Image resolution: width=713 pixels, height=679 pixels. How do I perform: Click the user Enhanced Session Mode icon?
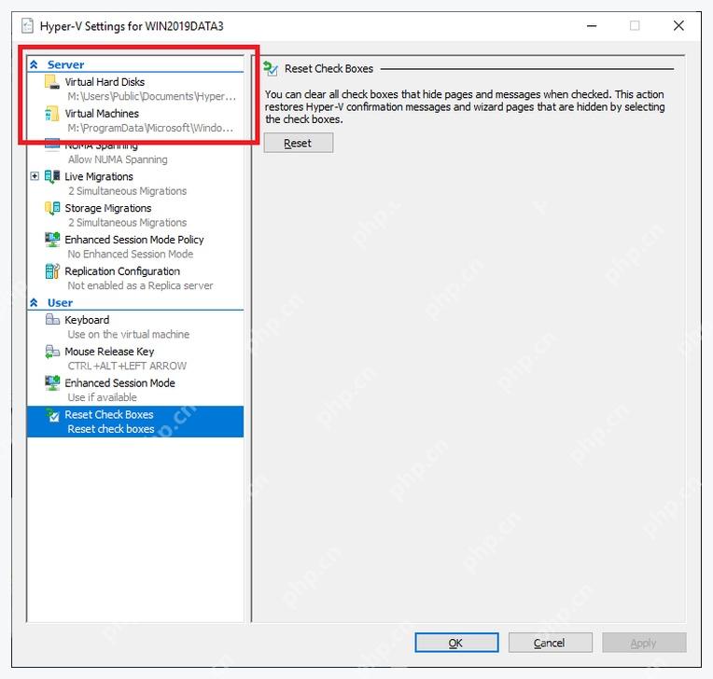pyautogui.click(x=52, y=383)
